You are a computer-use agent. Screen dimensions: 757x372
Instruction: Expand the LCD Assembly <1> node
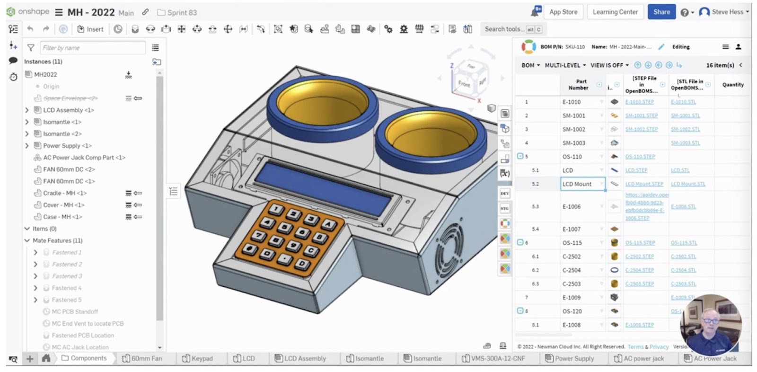click(x=27, y=110)
